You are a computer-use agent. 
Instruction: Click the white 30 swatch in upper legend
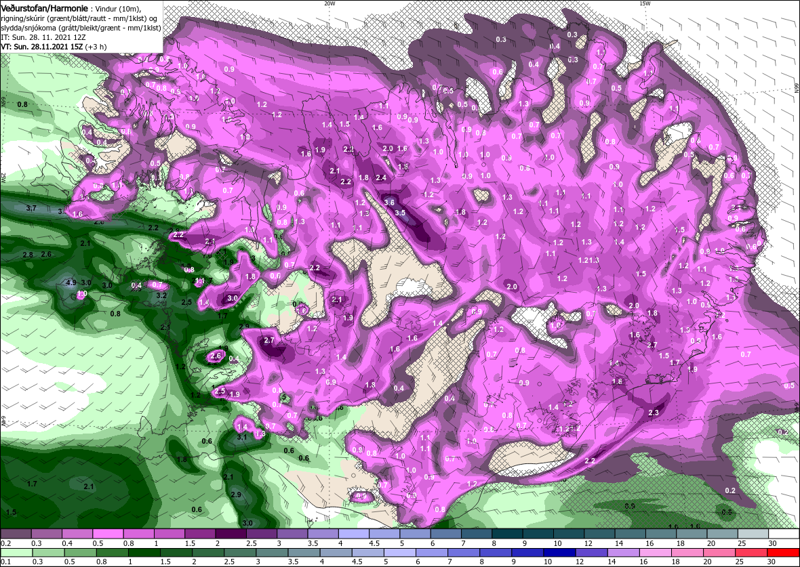coord(784,533)
